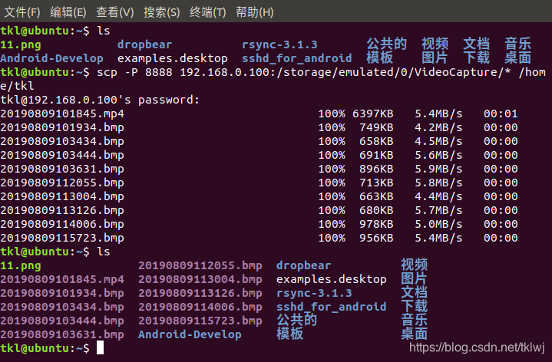Click the 691KB size value
552x362 pixels.
[x=376, y=155]
